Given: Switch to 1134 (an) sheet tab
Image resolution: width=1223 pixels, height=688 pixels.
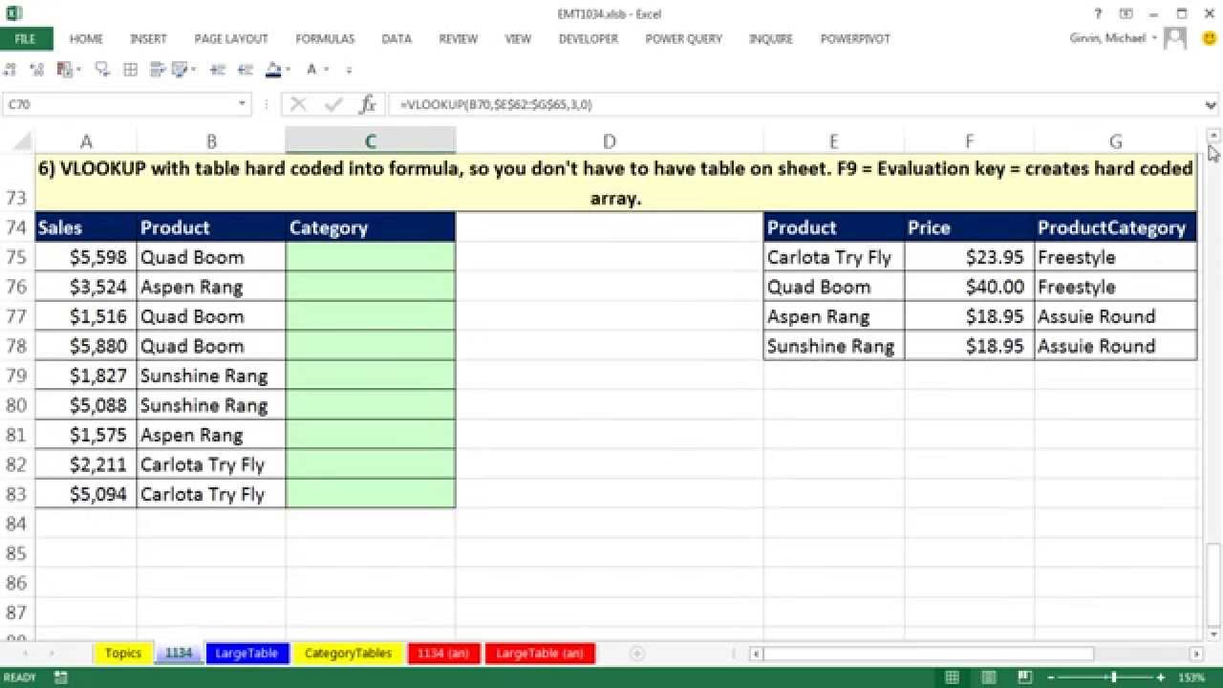Looking at the screenshot, I should pyautogui.click(x=444, y=654).
